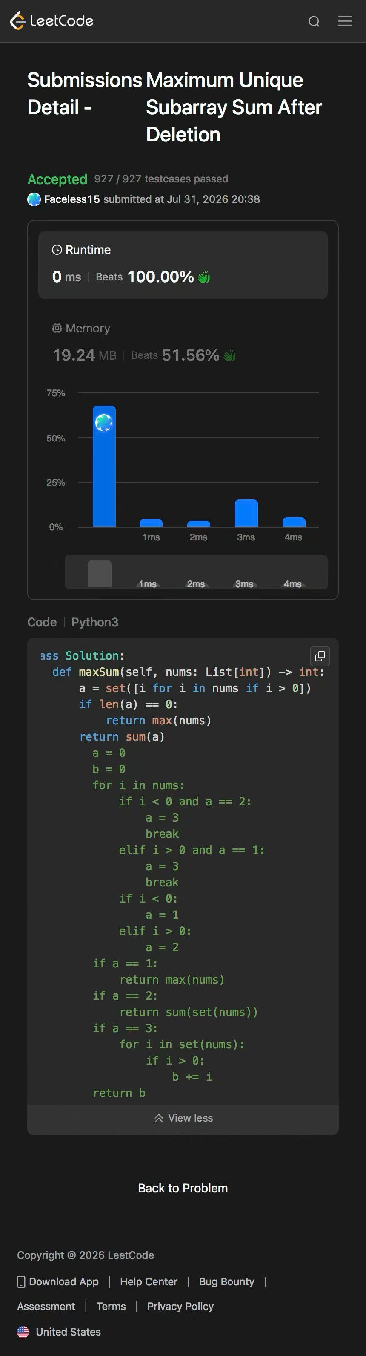Image resolution: width=366 pixels, height=1356 pixels.
Task: Go Back to Problem
Action: click(x=183, y=1188)
